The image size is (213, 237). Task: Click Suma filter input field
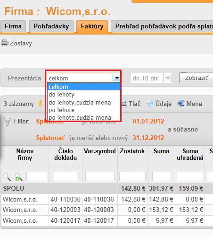pos(161,176)
